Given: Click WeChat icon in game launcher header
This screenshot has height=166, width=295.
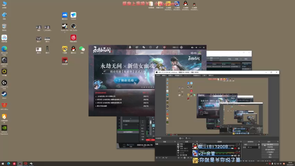Looking at the screenshot, I should (x=144, y=47).
